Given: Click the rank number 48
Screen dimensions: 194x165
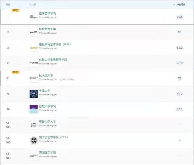Looking at the screenshot, I should click(x=8, y=109).
